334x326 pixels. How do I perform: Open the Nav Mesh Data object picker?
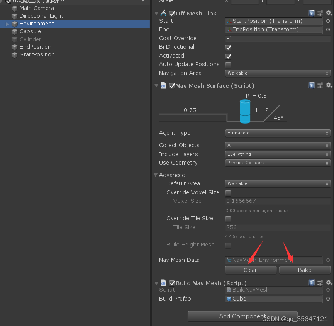coord(328,260)
